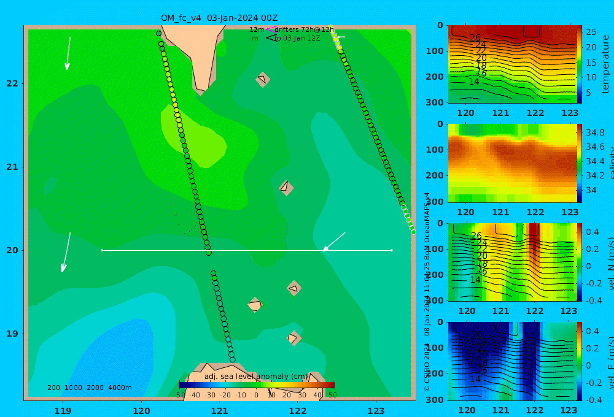Select the northernmost small island near 22N
614x417 pixels.
coord(263,79)
